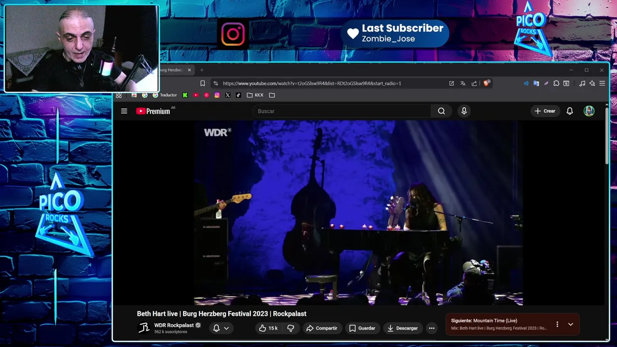Save video with the Guardar button
This screenshot has width=617, height=347.
tap(362, 328)
